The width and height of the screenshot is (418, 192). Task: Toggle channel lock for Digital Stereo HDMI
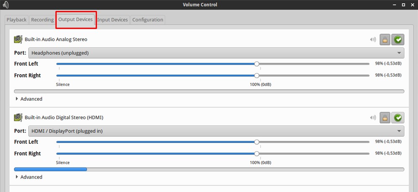(x=385, y=118)
